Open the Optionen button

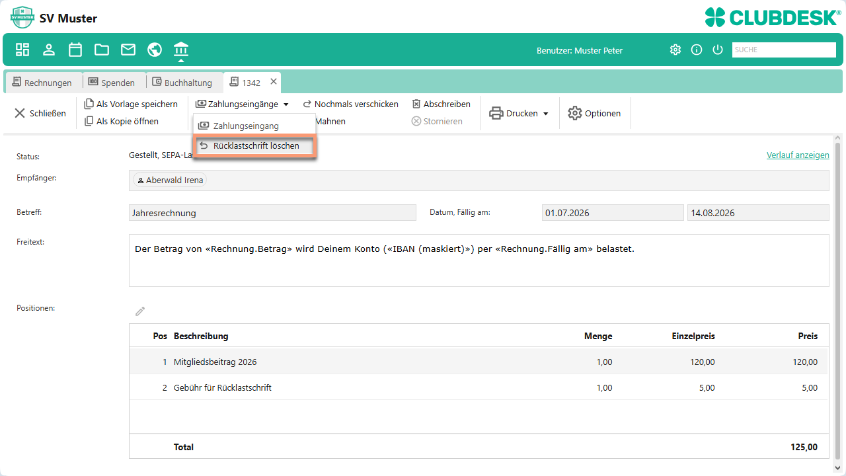coord(594,113)
